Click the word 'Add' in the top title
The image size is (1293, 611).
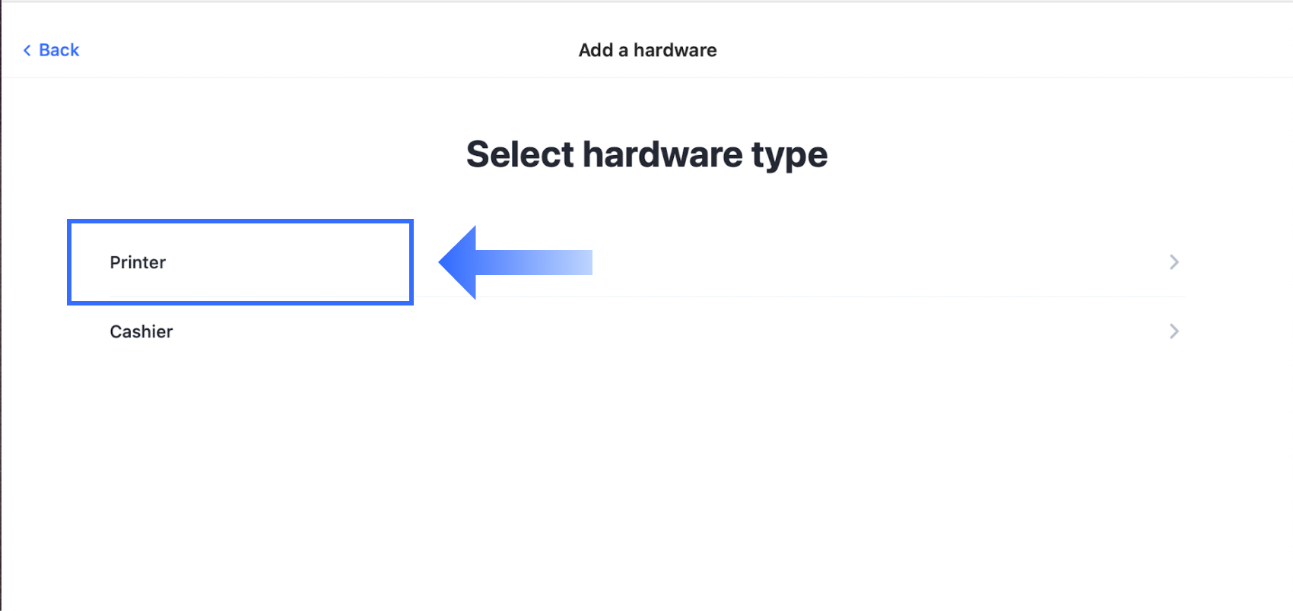click(x=596, y=50)
